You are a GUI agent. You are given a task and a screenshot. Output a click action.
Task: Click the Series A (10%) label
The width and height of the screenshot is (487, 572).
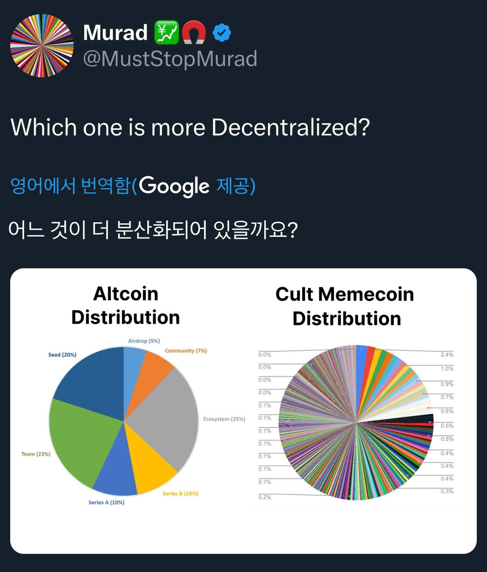click(x=106, y=502)
